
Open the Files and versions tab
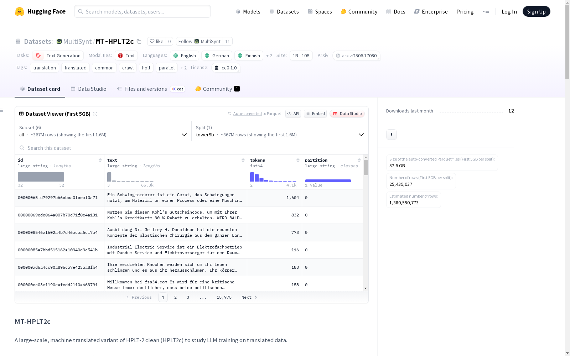click(x=151, y=89)
